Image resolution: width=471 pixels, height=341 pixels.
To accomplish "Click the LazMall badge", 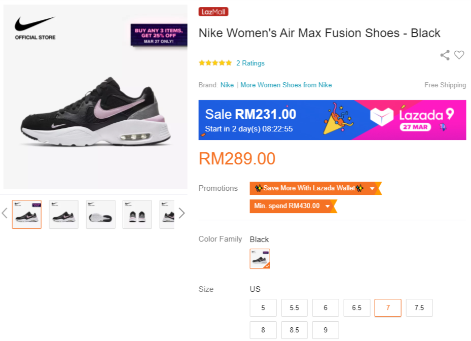I will [213, 12].
